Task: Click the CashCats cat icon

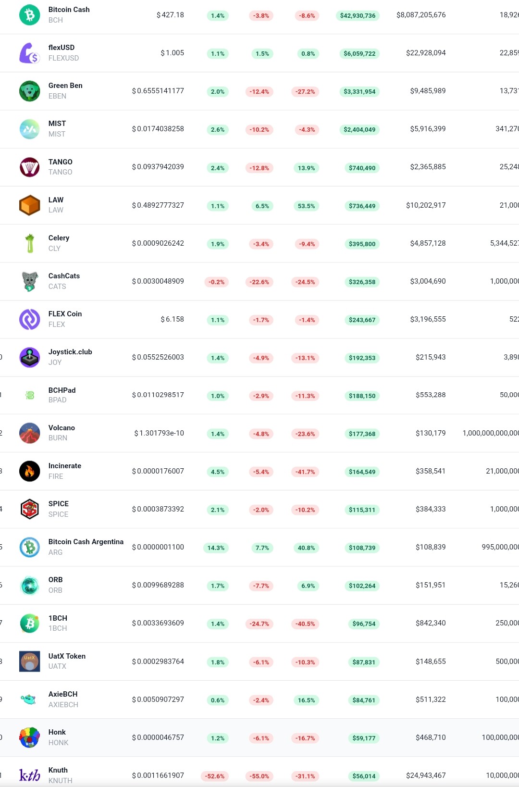Action: click(x=30, y=281)
